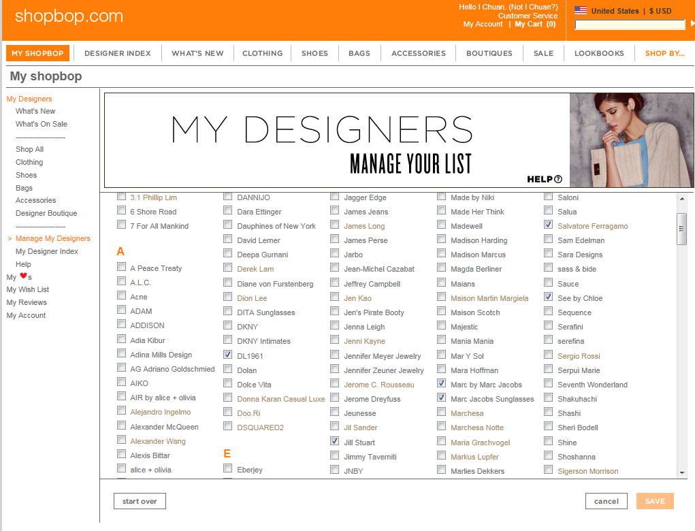Open Designer Boutique in sidebar
This screenshot has height=531, width=695.
[46, 213]
